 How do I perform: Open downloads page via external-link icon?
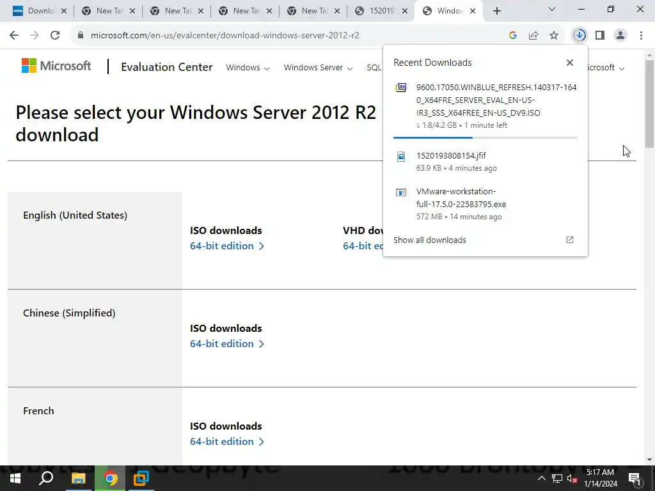pos(570,240)
